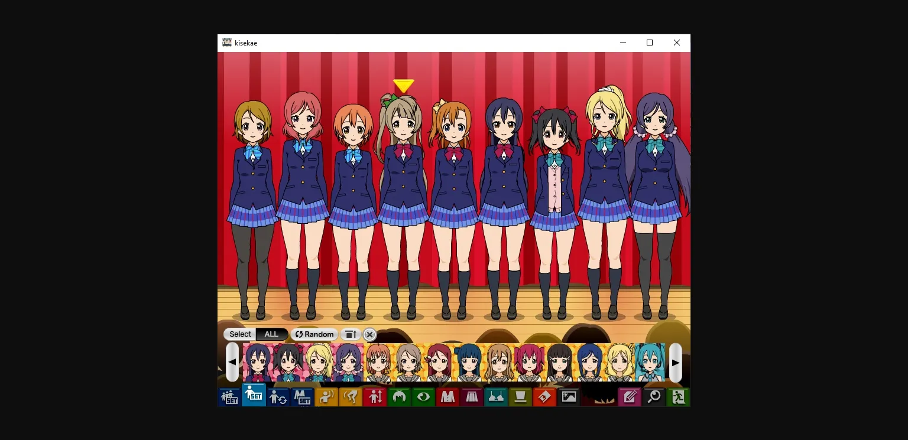Open the skirt editing tool
908x440 pixels.
tap(472, 397)
